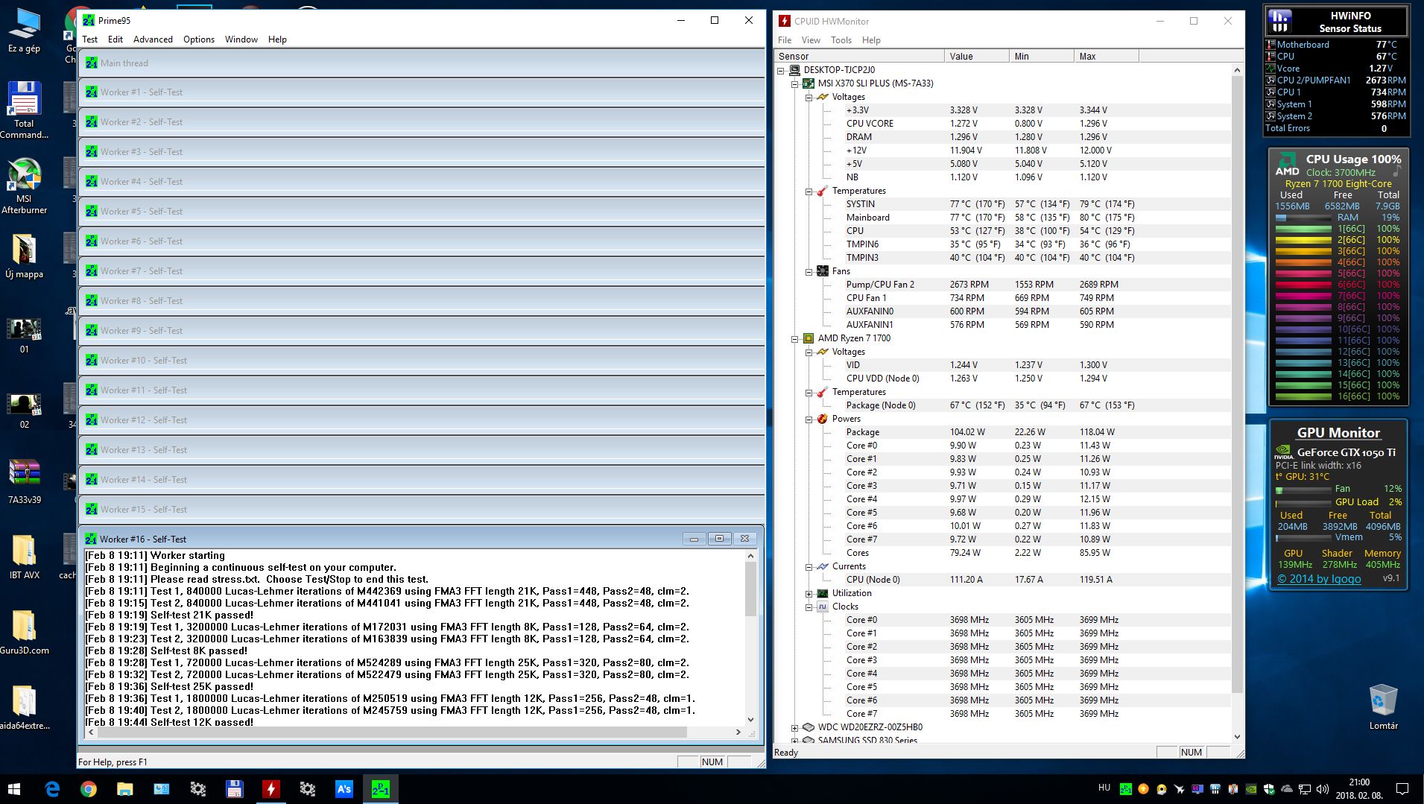
Task: Open File Explorer from taskbar
Action: click(x=124, y=789)
